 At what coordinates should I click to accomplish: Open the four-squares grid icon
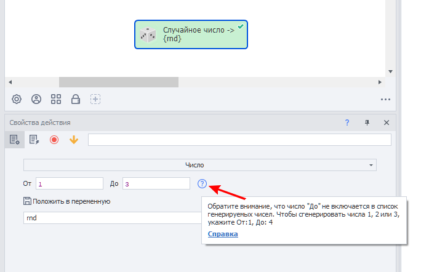56,99
